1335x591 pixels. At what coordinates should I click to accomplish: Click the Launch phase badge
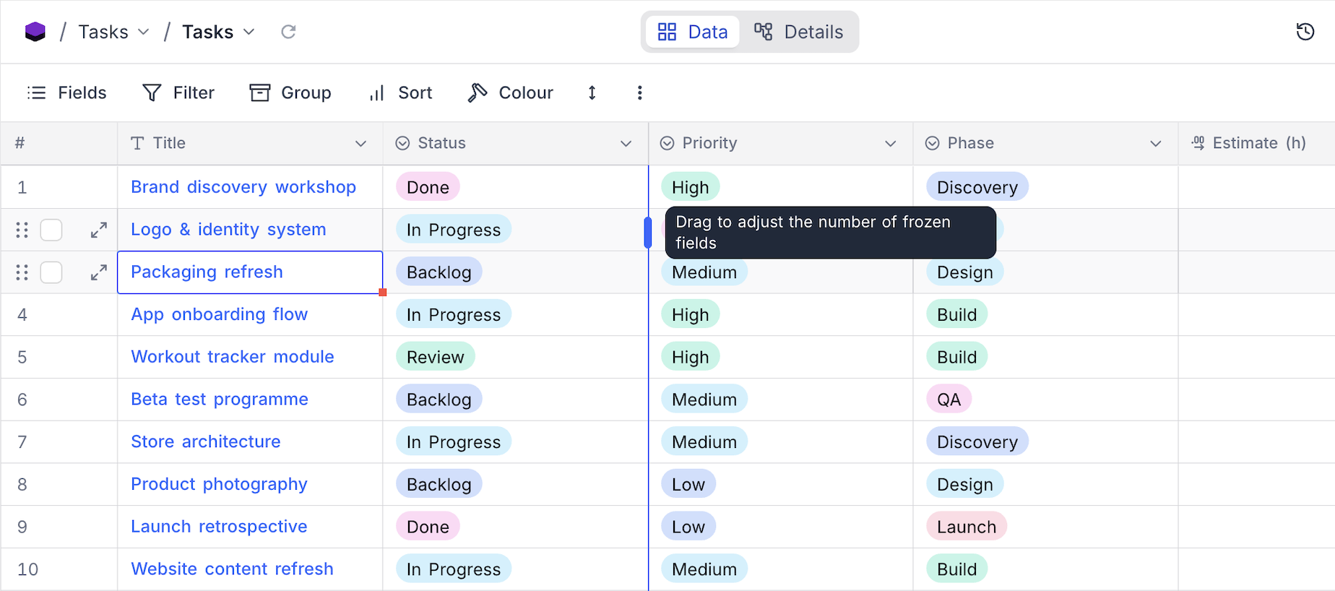pos(967,527)
